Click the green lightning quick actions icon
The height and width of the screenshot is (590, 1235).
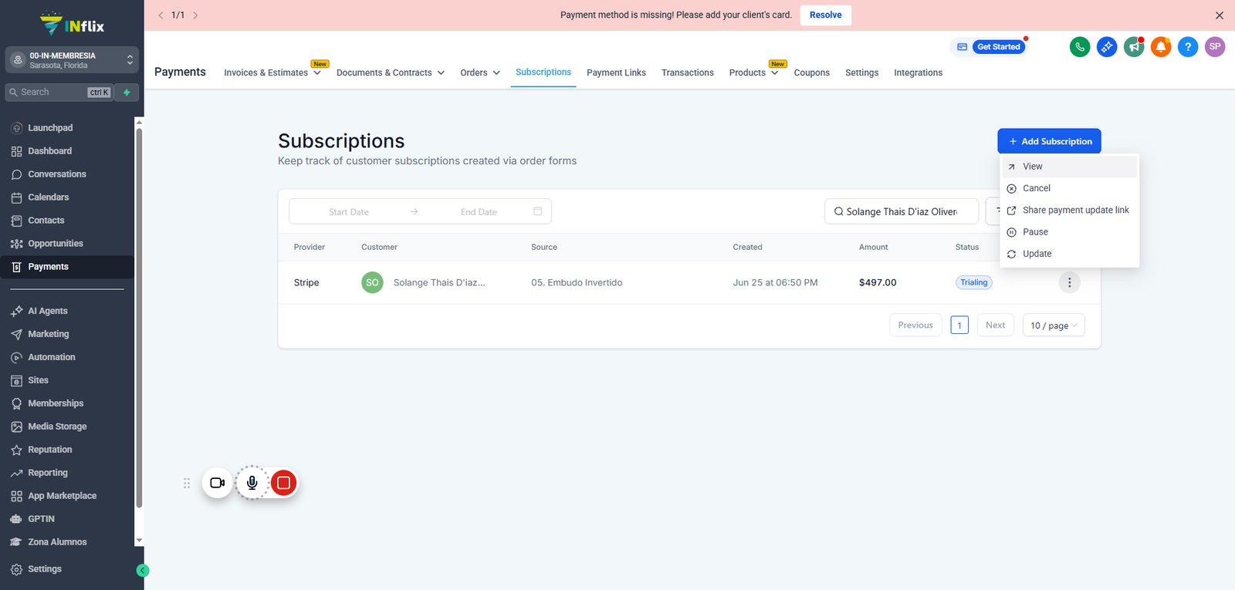127,93
